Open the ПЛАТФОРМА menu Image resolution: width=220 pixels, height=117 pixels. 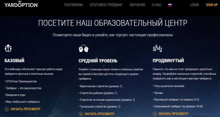coord(73,5)
